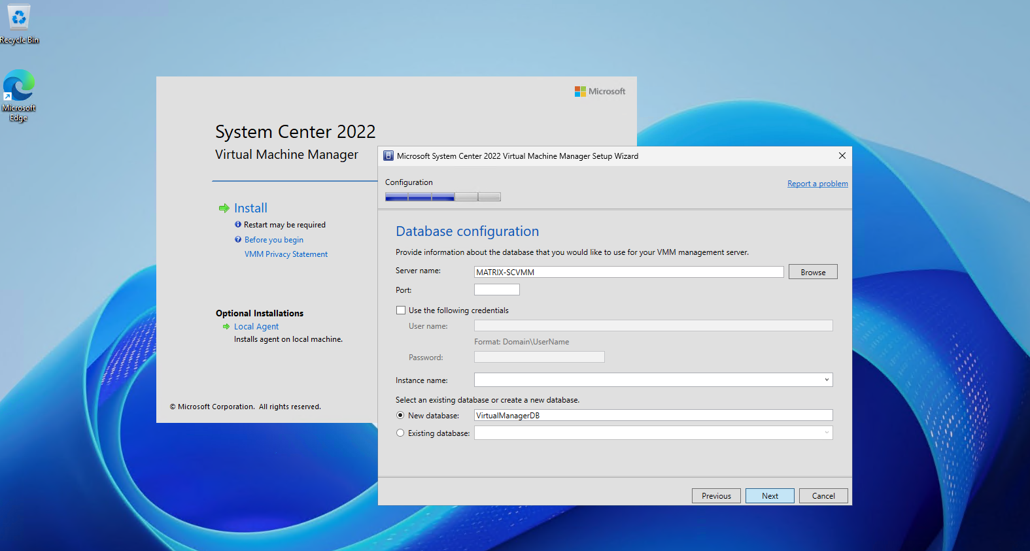
Task: Select the Existing database radio button
Action: point(400,433)
